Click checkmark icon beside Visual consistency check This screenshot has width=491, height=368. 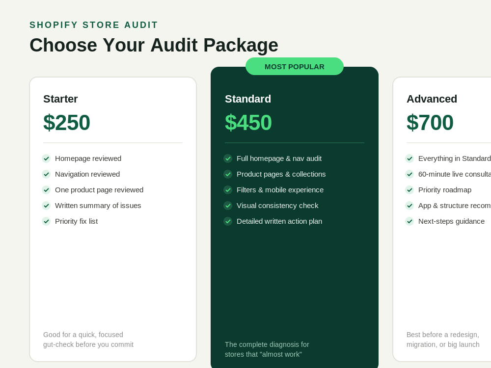[228, 206]
